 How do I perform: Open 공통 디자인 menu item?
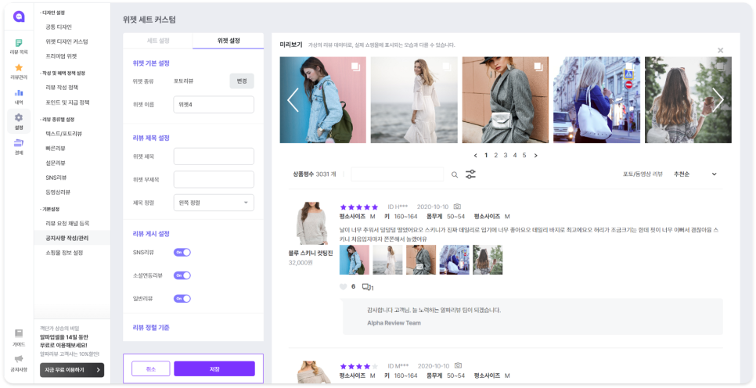click(59, 27)
